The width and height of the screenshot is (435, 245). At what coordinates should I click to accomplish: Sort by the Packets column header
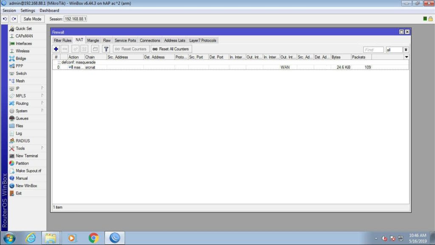click(362, 57)
